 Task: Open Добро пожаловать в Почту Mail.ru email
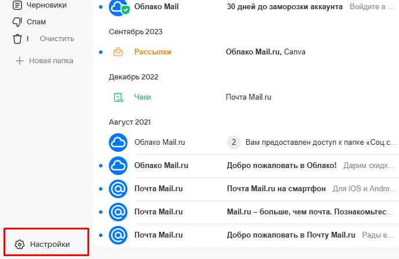(291, 235)
